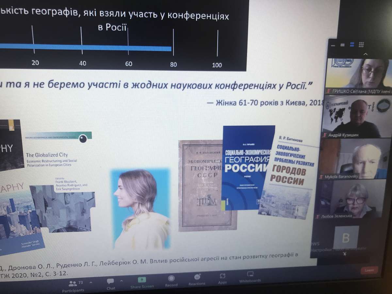The image size is (392, 294).
Task: Switch video panel to grid view icon
Action: pos(361,45)
